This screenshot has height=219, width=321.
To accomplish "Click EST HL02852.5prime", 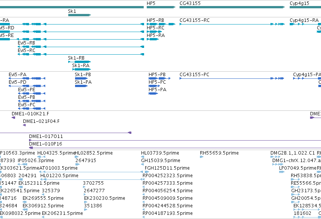I will click(x=77, y=157).
